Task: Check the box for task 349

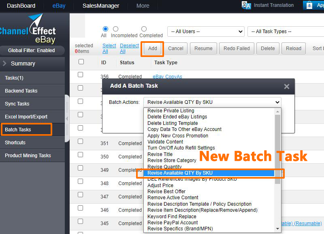Action: pos(80,168)
